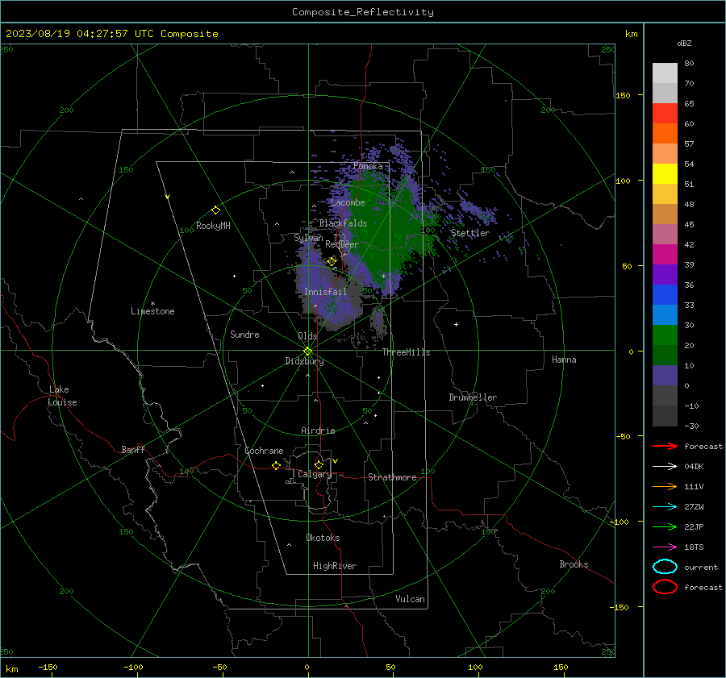Select yellow diamond marker near RedDeer
This screenshot has width=726, height=678.
pyautogui.click(x=332, y=262)
